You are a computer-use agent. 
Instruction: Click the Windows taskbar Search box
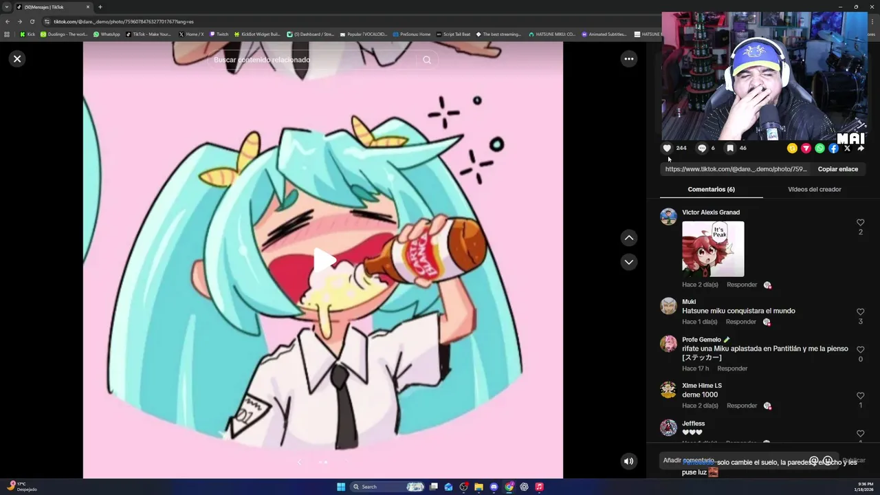tap(388, 487)
